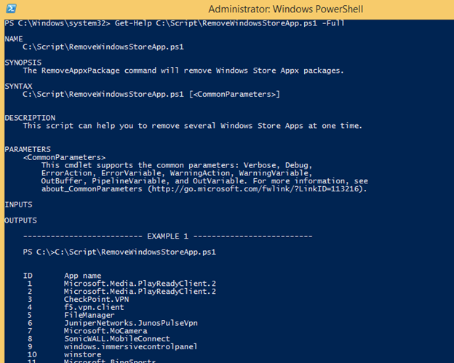This screenshot has height=363, width=454.
Task: Click syntax line with [<CommonParameters>]
Action: [151, 95]
